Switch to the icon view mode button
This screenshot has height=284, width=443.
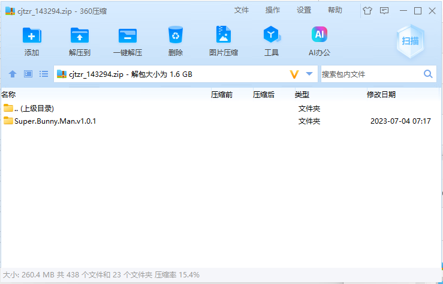coord(28,74)
